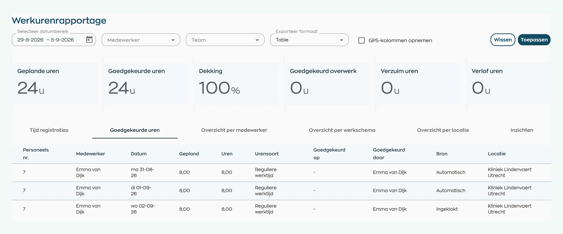The height and width of the screenshot is (234, 563).
Task: Click the Medewerker column header
Action: (90, 154)
